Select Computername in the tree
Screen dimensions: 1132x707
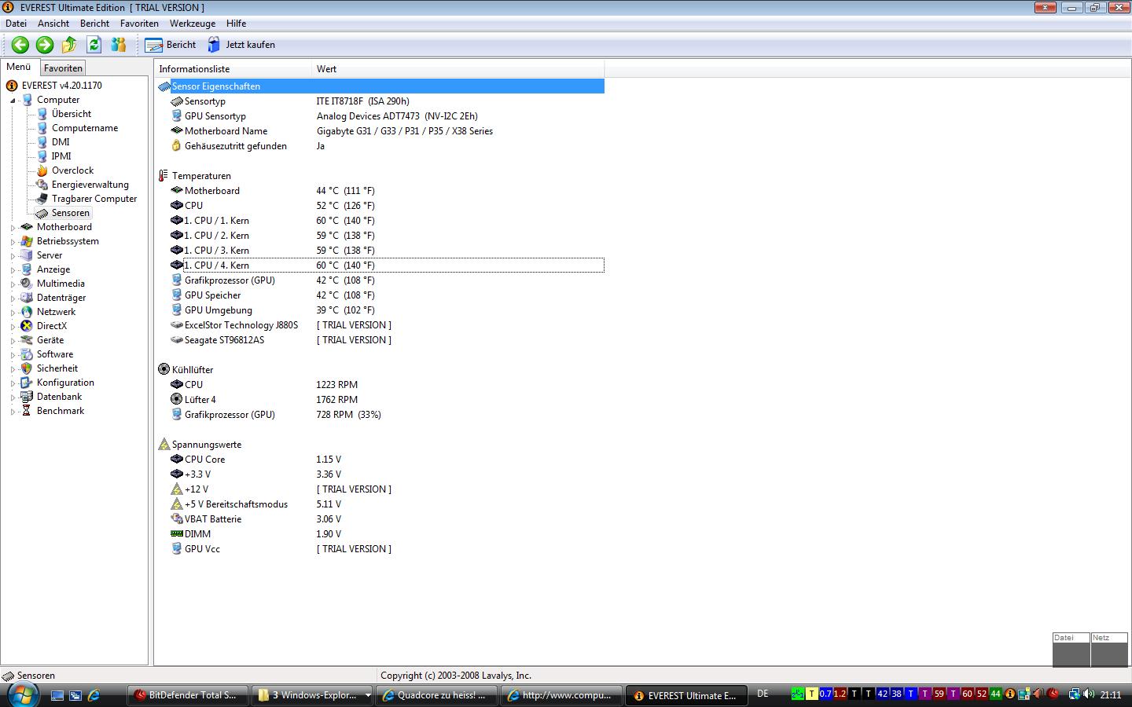(x=85, y=128)
